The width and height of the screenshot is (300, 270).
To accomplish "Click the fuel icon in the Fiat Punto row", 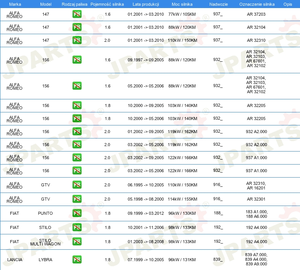I will (77, 213).
